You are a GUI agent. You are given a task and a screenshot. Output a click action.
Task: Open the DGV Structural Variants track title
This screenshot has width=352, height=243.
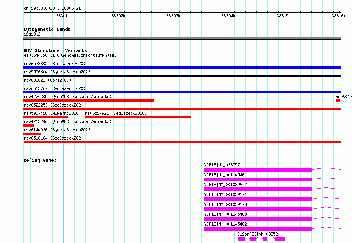[x=55, y=50]
